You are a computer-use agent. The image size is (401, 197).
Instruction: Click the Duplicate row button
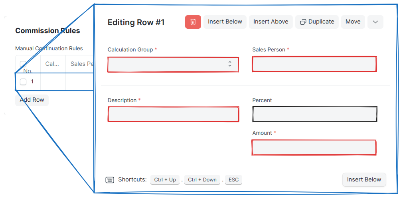pos(317,22)
